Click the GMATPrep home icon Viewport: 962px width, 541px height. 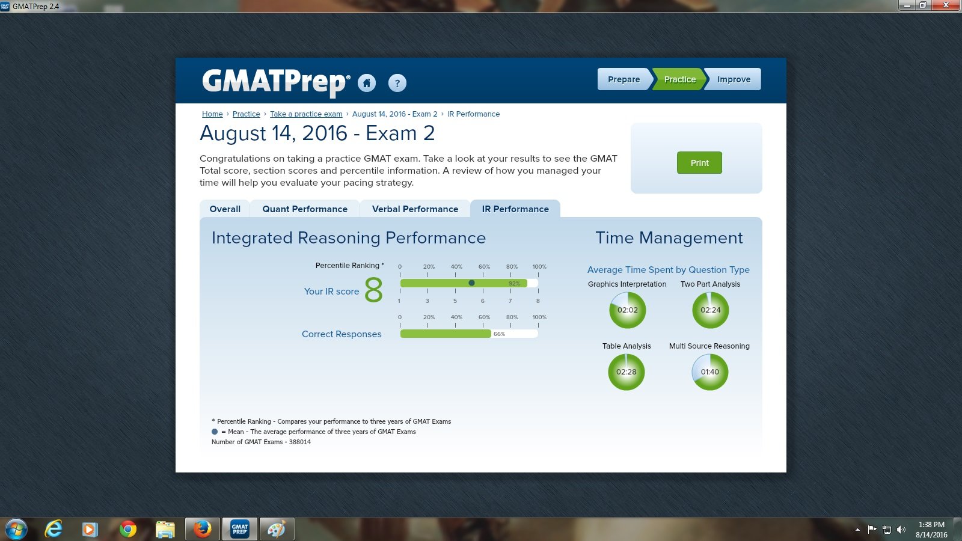click(x=367, y=84)
